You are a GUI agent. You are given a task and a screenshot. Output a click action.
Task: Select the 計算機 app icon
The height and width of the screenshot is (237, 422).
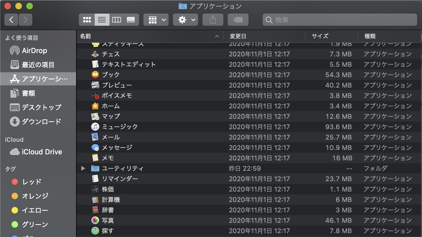(x=95, y=200)
